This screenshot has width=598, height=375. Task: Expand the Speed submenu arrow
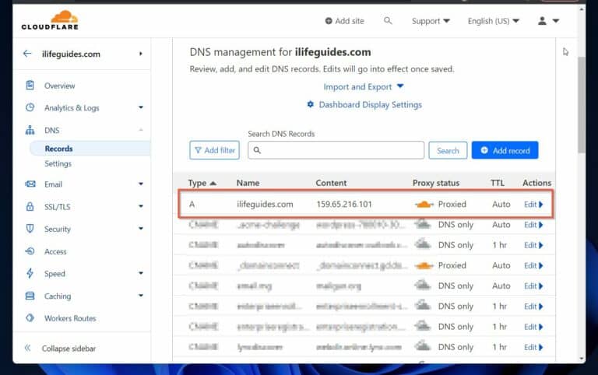tap(141, 273)
